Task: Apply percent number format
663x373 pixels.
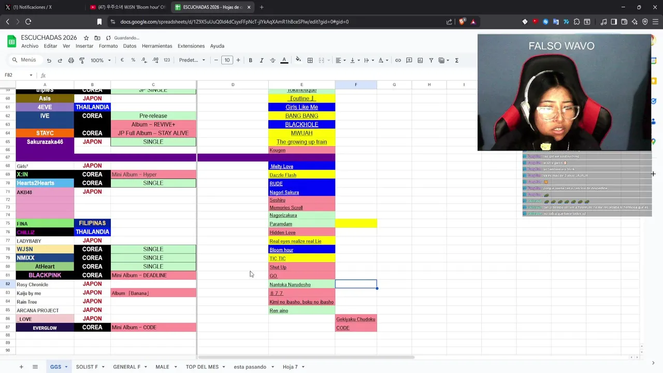Action: 133,60
